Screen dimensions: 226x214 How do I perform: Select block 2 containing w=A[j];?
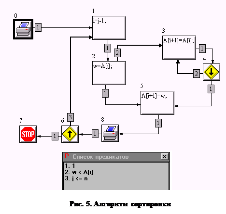tap(109, 73)
